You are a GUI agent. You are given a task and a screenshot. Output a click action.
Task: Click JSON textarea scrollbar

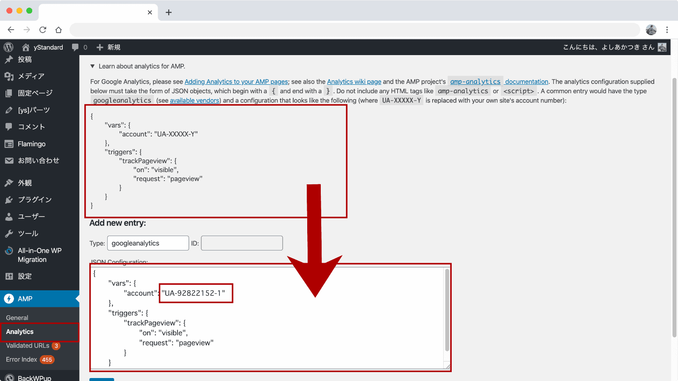[447, 310]
